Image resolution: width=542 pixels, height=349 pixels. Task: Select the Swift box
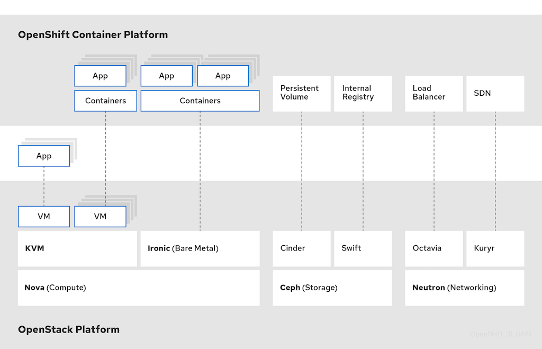point(363,248)
